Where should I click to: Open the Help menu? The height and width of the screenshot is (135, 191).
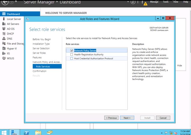[x=186, y=2]
